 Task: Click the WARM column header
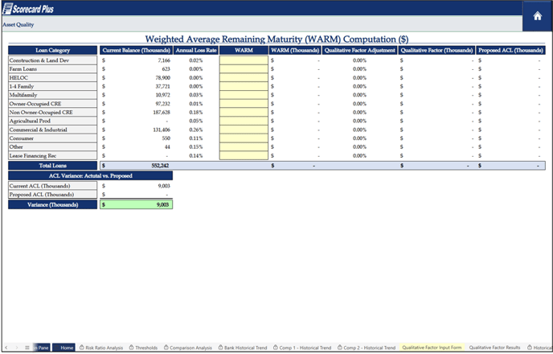(244, 51)
